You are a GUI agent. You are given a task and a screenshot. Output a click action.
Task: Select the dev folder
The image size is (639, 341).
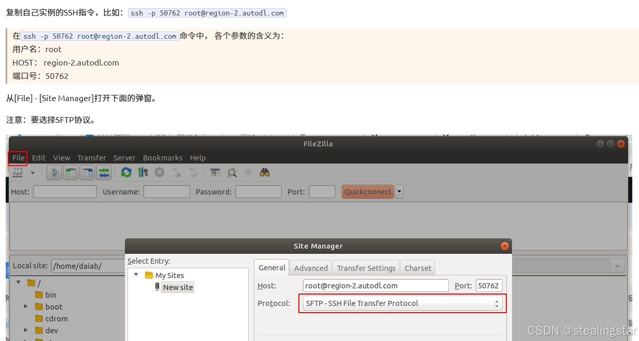[x=46, y=331]
